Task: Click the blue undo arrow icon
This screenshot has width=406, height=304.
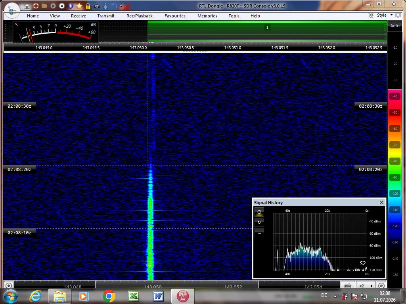Action: pyautogui.click(x=114, y=6)
